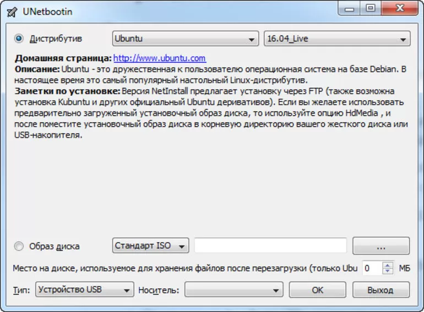Click the persistent space MB value field
This screenshot has height=312, width=424.
(x=372, y=268)
